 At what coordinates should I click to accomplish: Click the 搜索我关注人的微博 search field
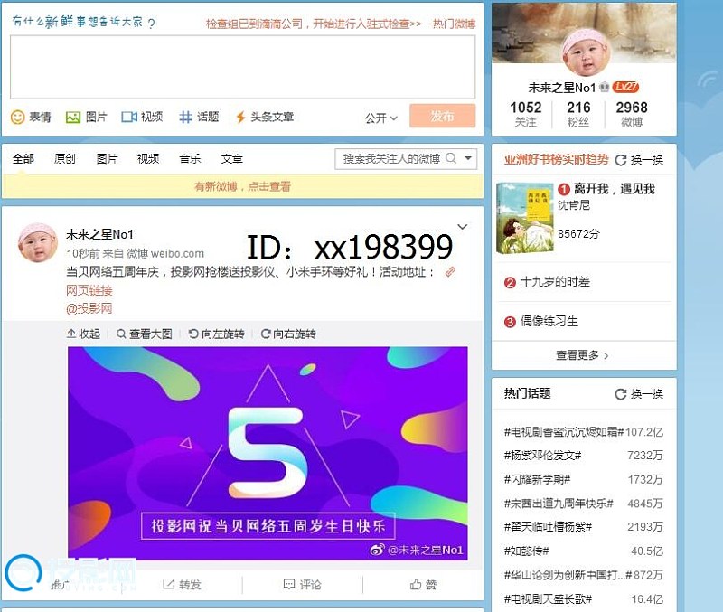[391, 158]
